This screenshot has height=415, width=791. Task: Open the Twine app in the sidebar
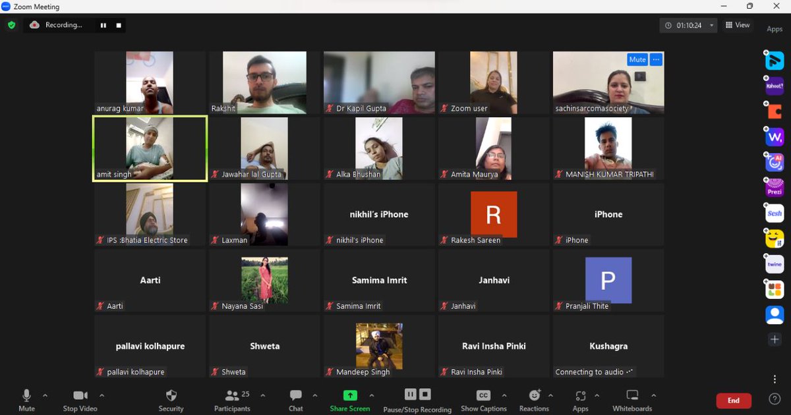click(x=775, y=264)
